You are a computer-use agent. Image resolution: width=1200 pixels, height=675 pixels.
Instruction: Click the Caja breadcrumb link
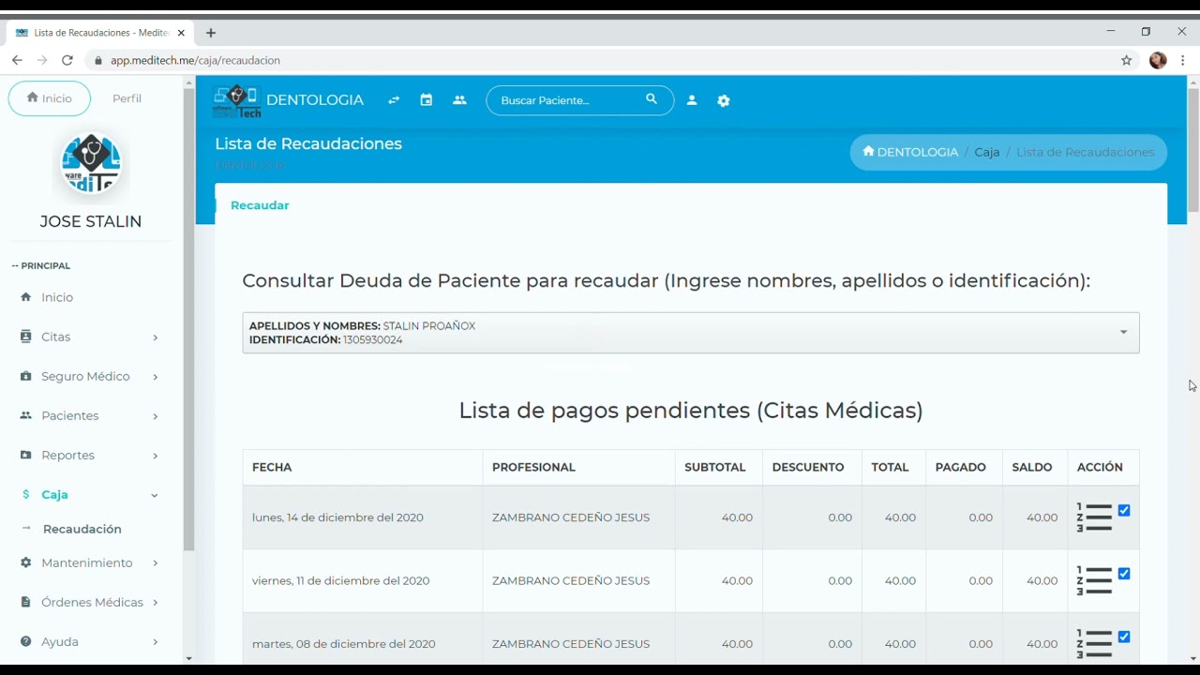coord(987,152)
